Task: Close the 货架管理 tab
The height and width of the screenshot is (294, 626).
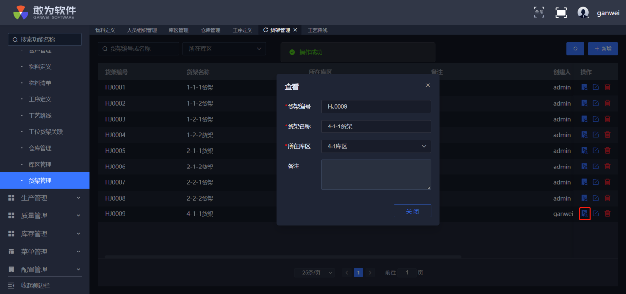Action: click(295, 30)
